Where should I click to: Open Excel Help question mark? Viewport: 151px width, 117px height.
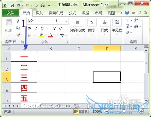pos(127,13)
